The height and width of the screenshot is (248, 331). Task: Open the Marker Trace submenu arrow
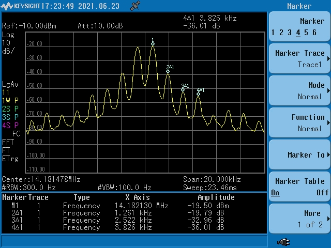click(x=328, y=58)
